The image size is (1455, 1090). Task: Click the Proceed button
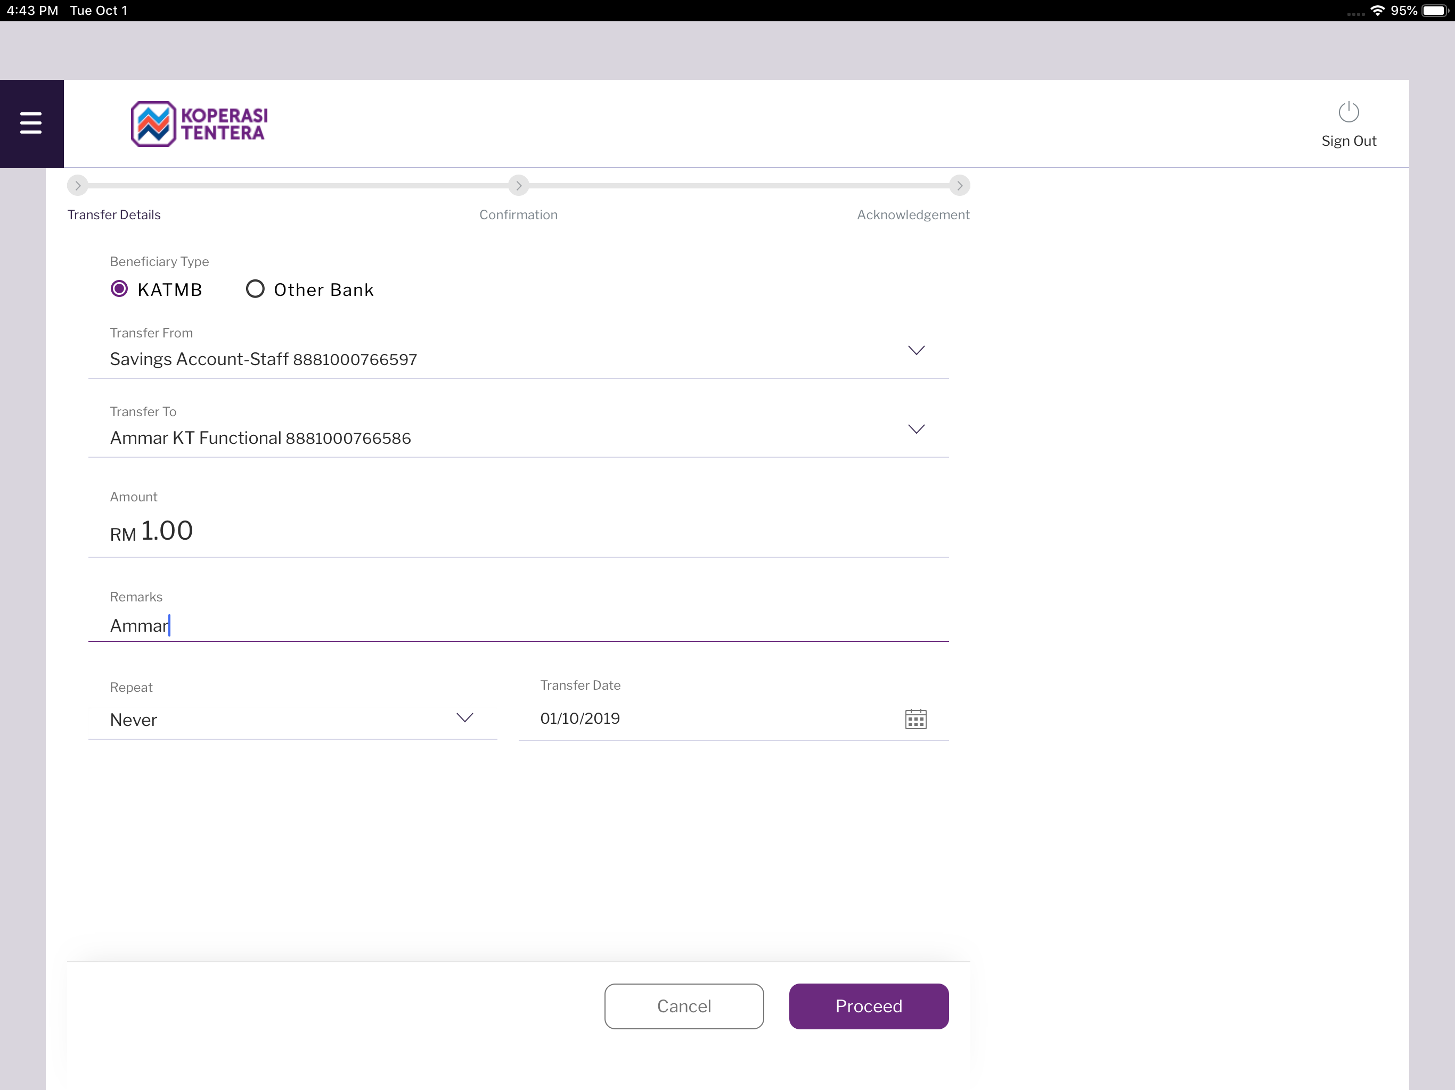868,1006
